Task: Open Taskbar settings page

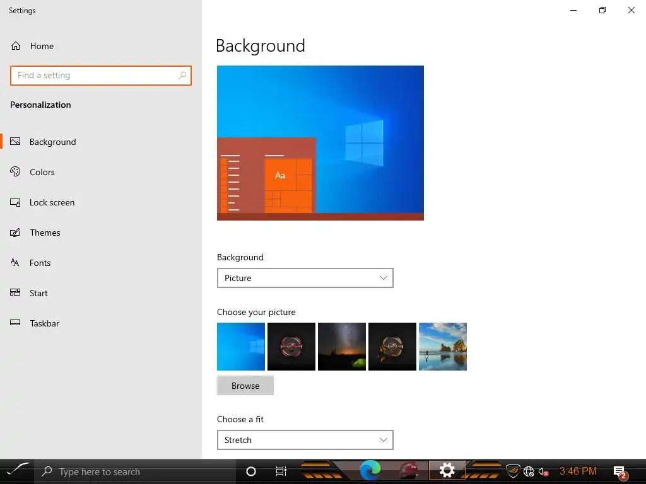Action: (101, 323)
